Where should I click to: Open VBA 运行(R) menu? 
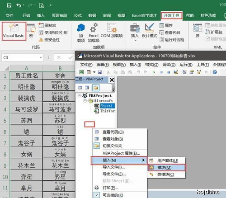tap(186, 65)
